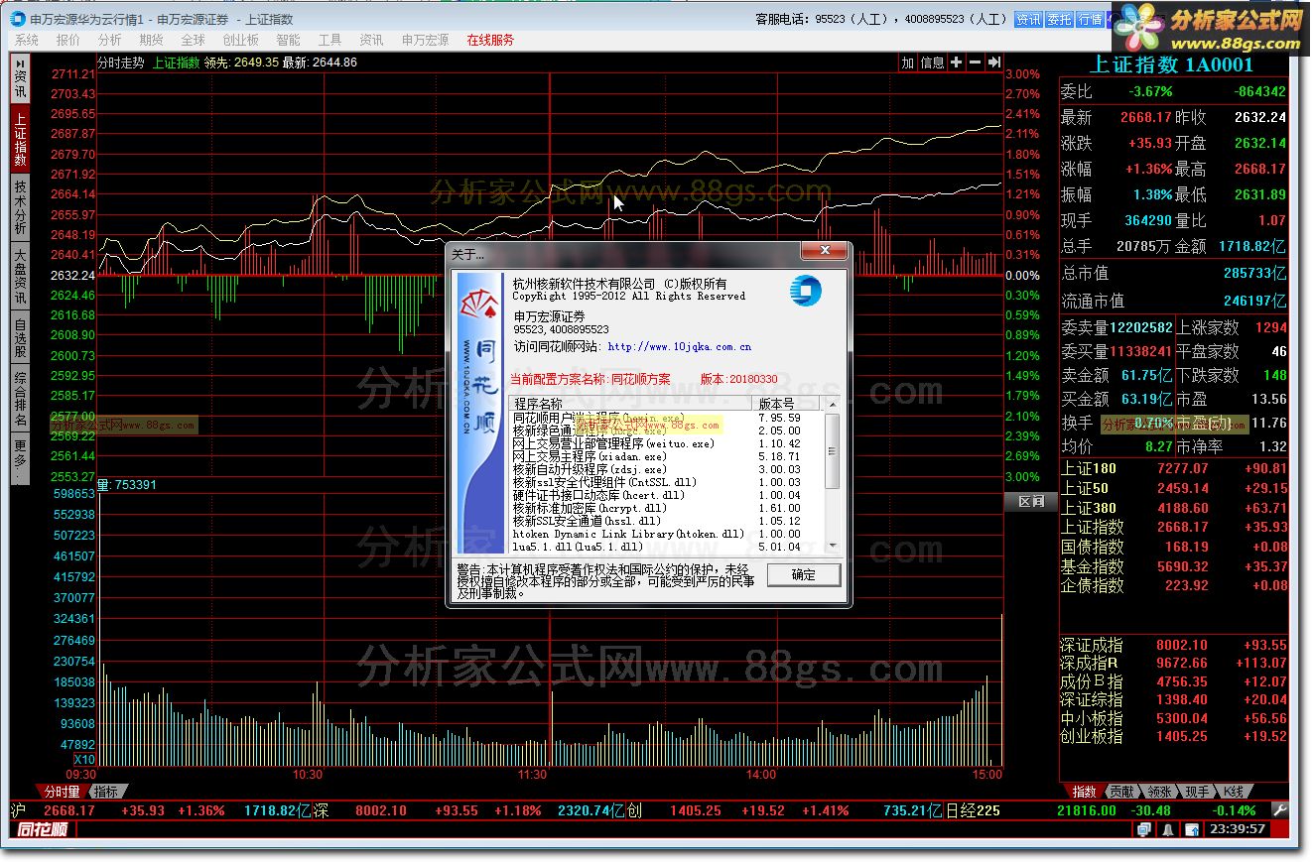Click the blue 资讯 button in title bar
Screen dimensions: 1312x862
tap(1028, 19)
